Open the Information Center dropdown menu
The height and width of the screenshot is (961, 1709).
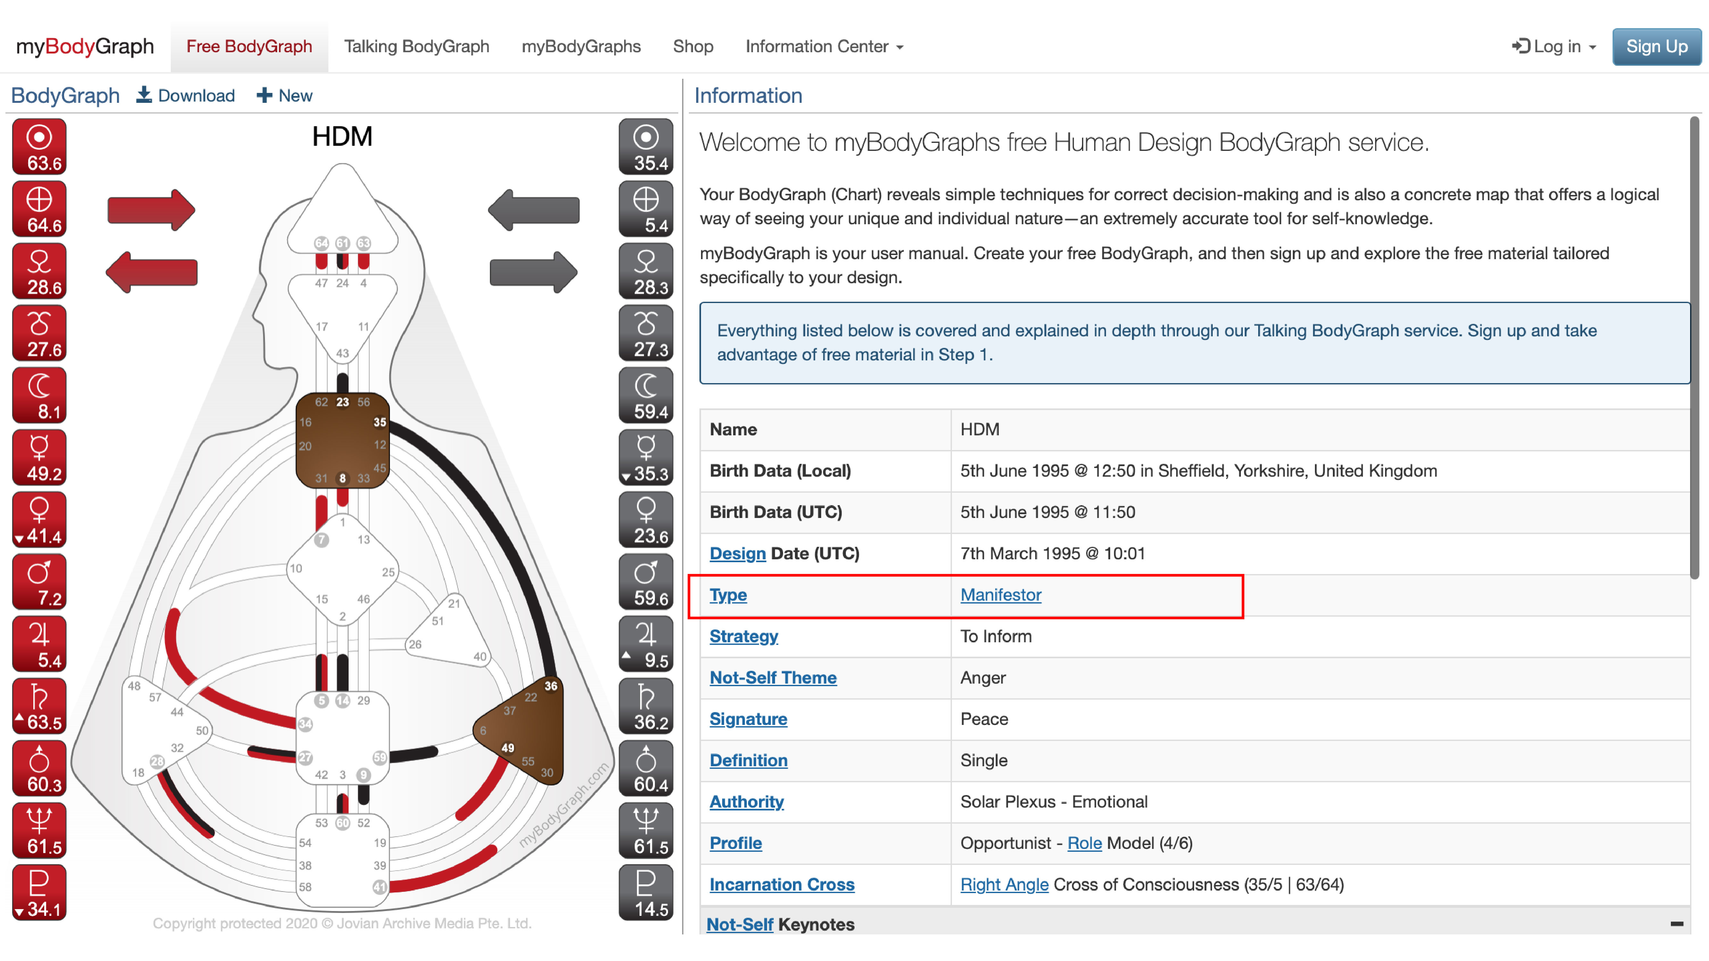(824, 46)
